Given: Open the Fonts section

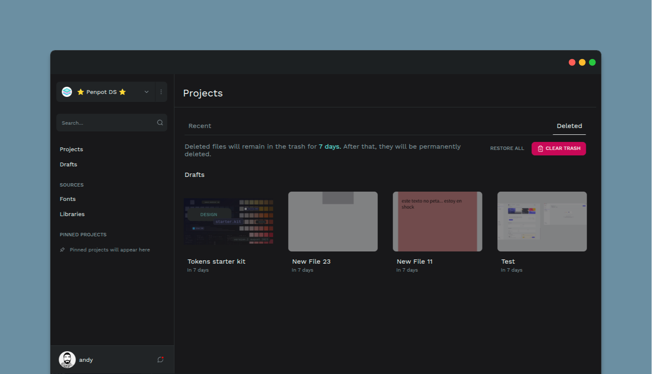Looking at the screenshot, I should [67, 199].
